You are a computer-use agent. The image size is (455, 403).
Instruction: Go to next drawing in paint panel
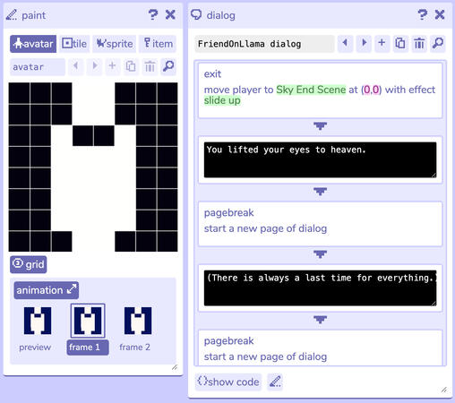[94, 66]
